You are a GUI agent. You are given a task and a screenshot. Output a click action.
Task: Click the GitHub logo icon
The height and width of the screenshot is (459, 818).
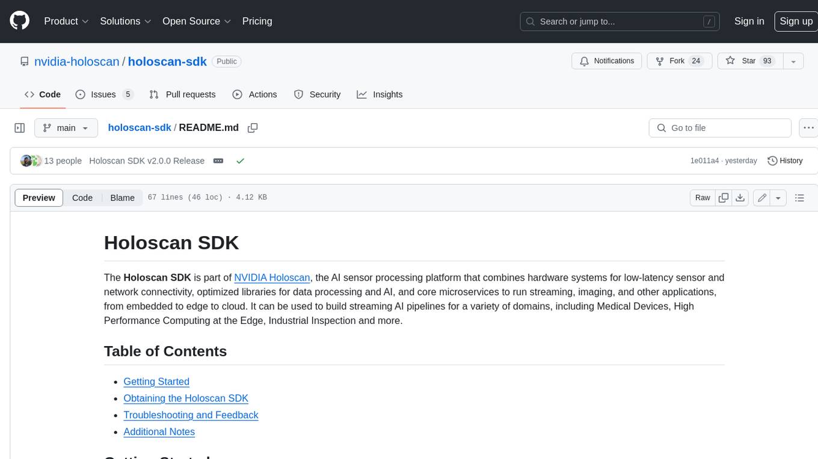(19, 21)
